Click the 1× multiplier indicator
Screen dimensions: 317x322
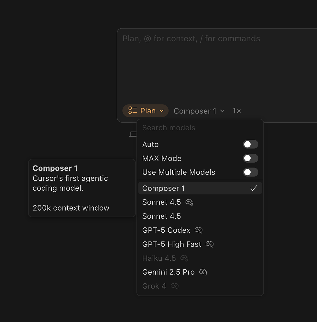(236, 111)
